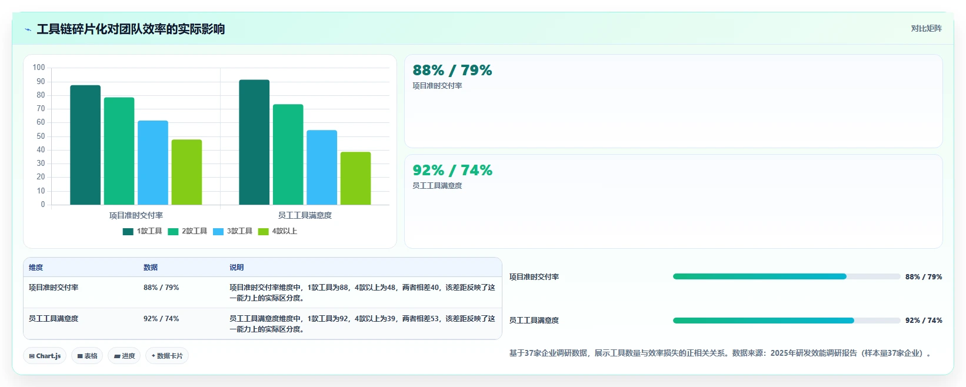966x387 pixels.
Task: Click the lime 4款以上 bar for 员工工具满意度
Action: (x=356, y=178)
